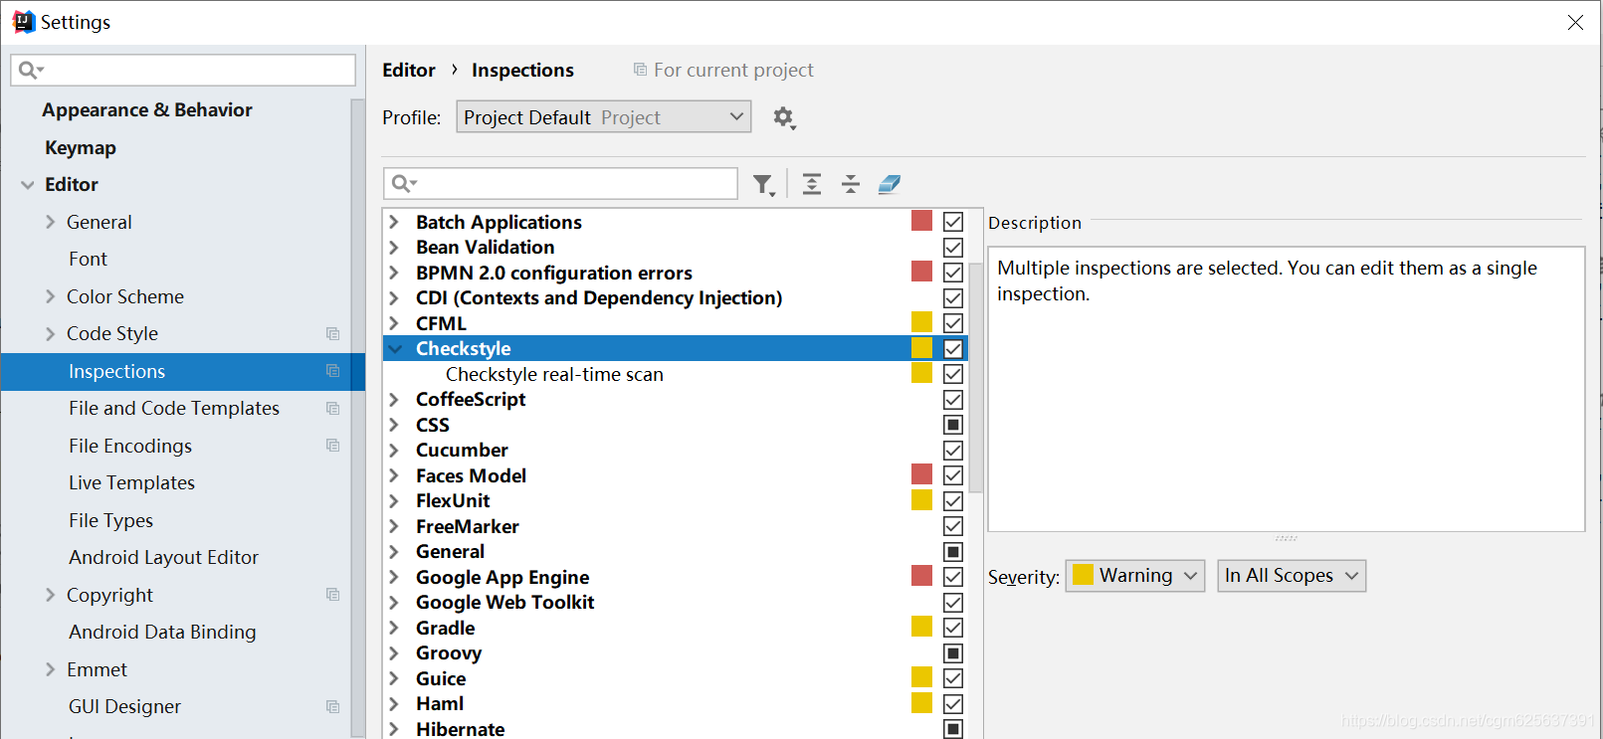
Task: Click the yellow severity swatch for FlexUnit
Action: click(x=922, y=500)
